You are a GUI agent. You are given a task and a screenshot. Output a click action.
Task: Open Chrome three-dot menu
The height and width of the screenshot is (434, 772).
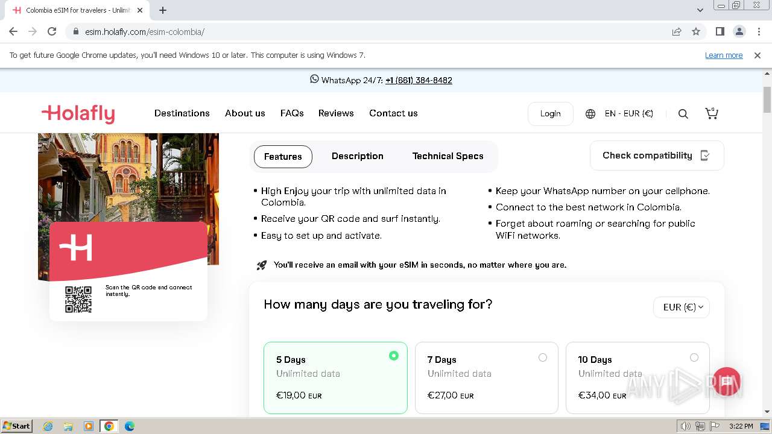[x=759, y=31]
